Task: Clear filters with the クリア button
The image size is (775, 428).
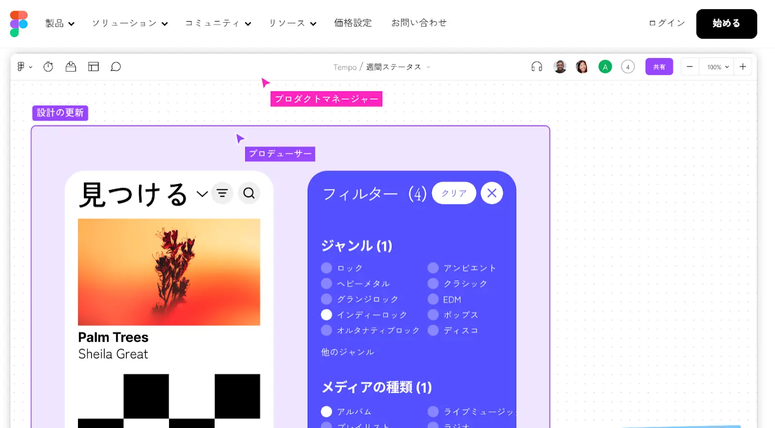Action: click(454, 193)
